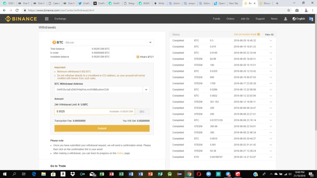The image size is (317, 178).
Task: Expand the BTC 0.015 history row
Action: tap(271, 46)
